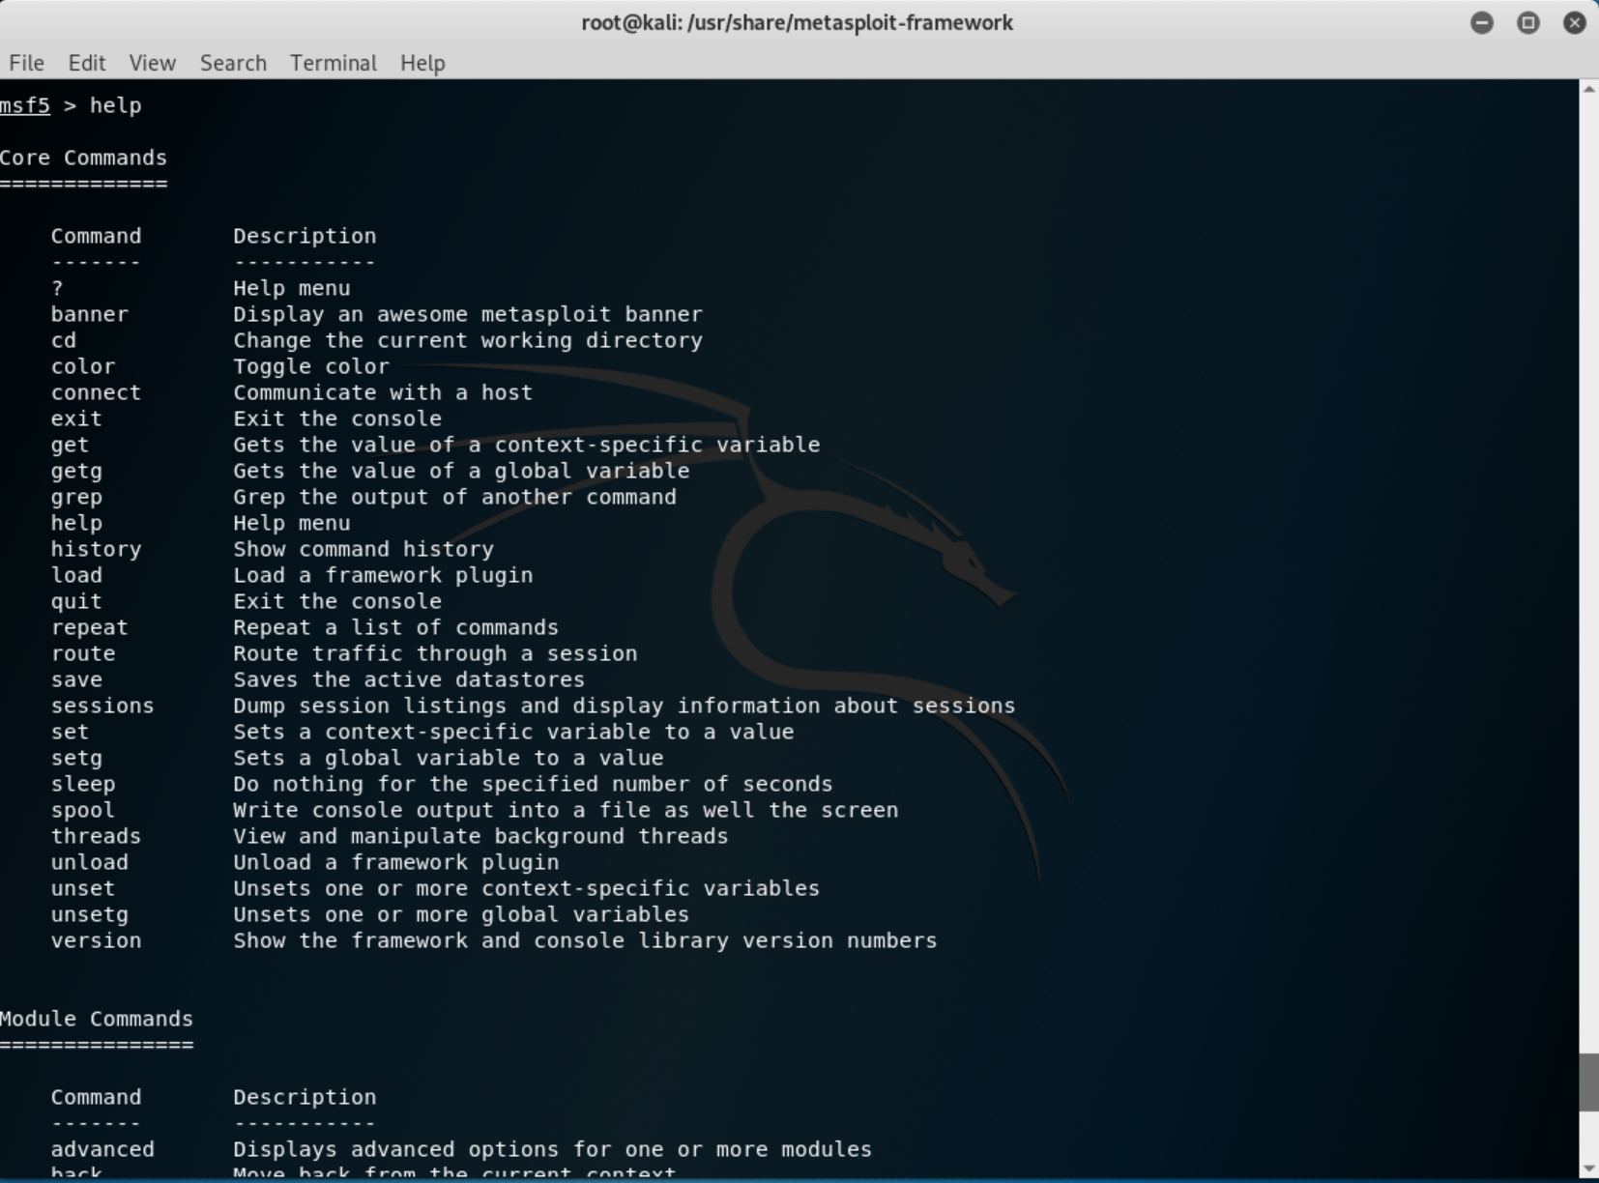Image resolution: width=1599 pixels, height=1183 pixels.
Task: Click the 'color' command
Action: click(83, 366)
